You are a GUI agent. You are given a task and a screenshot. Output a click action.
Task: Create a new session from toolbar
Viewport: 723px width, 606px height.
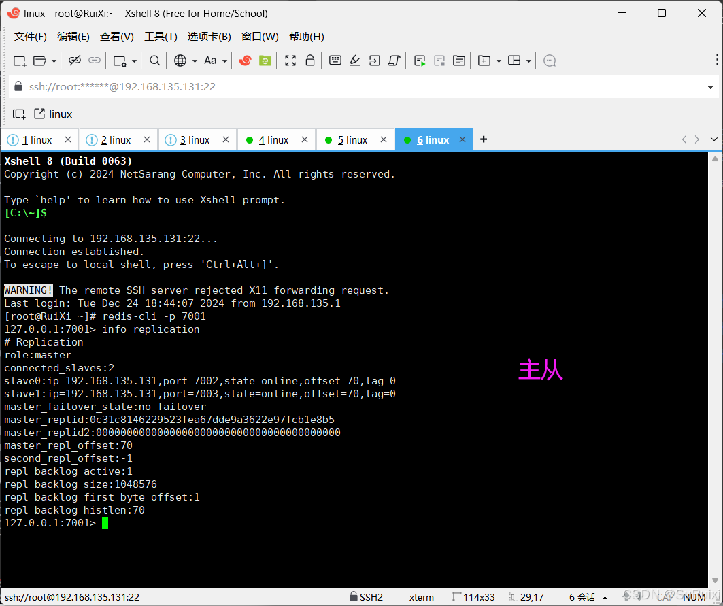pyautogui.click(x=19, y=61)
